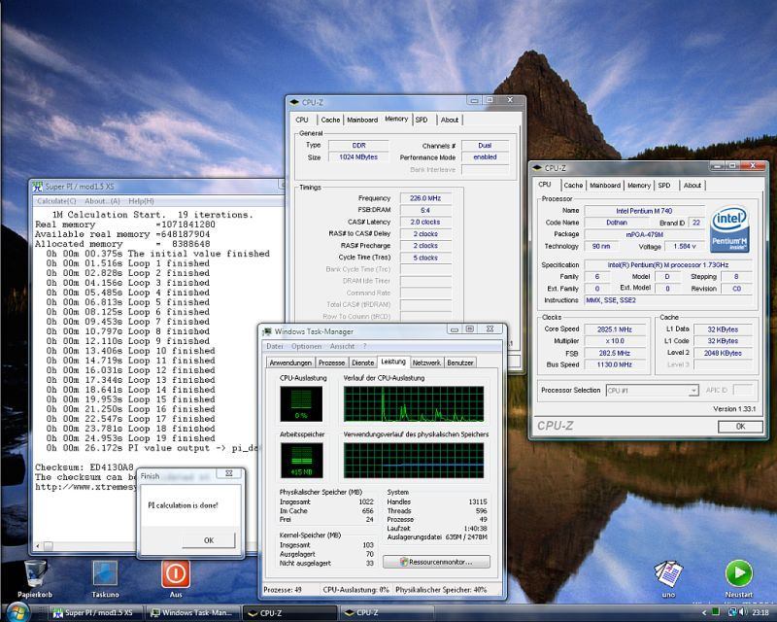
Task: Open the Optionen menu in Task-Manager
Action: click(x=306, y=346)
